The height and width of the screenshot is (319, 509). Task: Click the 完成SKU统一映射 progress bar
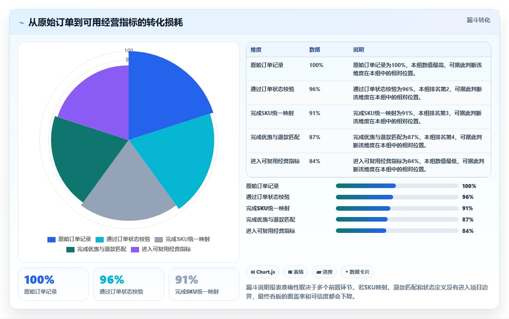[x=397, y=208]
